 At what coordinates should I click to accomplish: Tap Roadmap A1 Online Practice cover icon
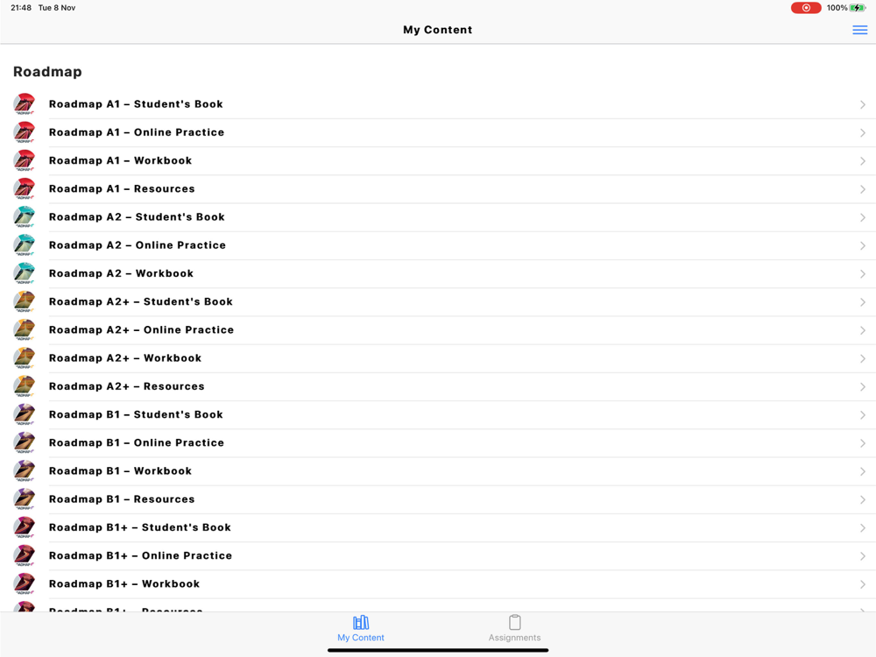[24, 132]
